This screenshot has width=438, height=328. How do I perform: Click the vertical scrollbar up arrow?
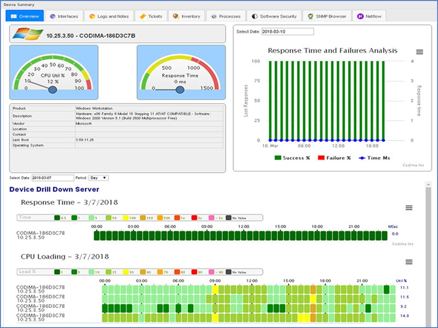pyautogui.click(x=428, y=184)
